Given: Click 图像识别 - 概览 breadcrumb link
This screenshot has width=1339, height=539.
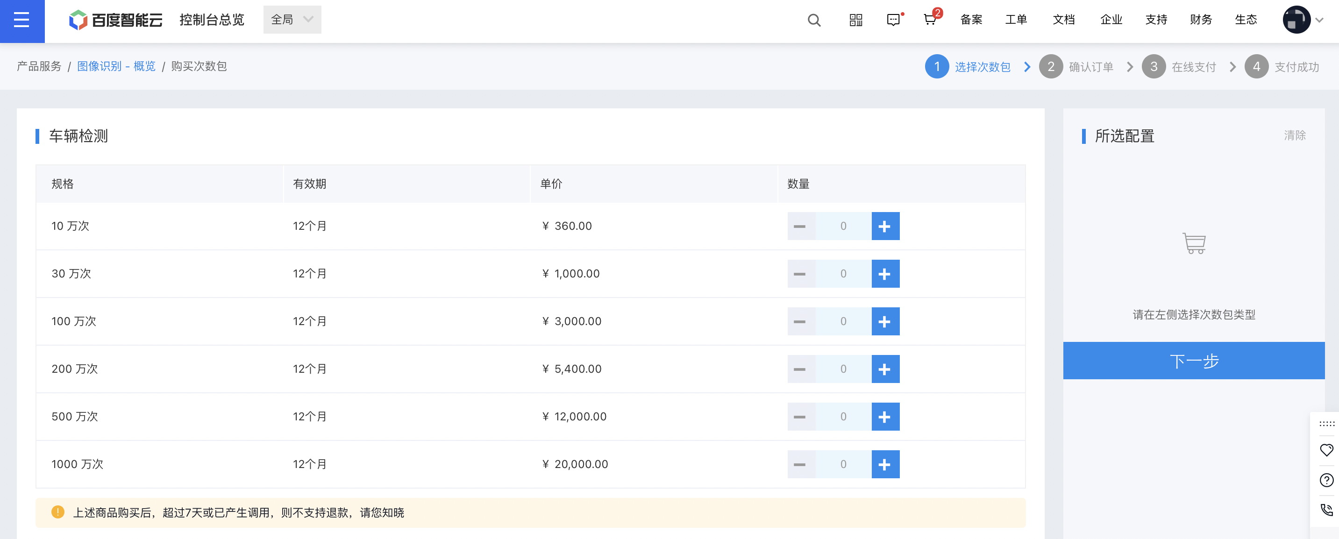Looking at the screenshot, I should coord(116,66).
